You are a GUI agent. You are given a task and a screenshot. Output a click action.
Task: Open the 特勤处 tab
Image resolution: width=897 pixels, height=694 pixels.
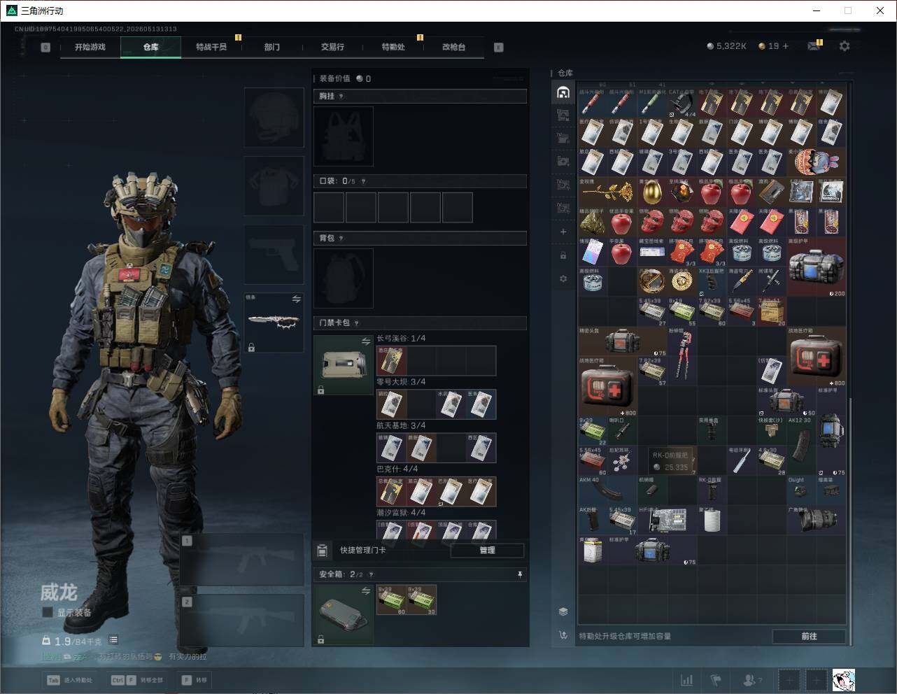(393, 47)
